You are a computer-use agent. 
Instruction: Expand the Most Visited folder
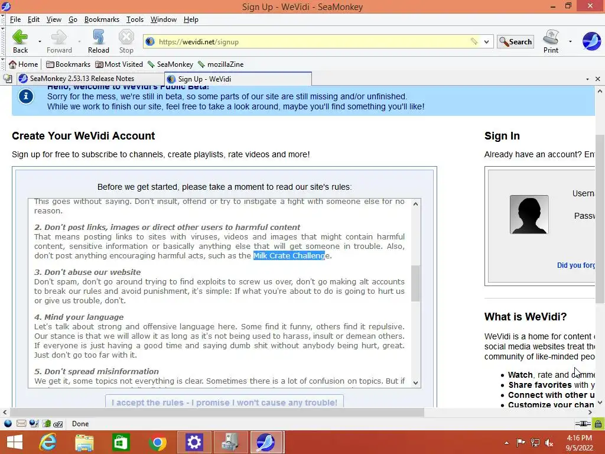[119, 64]
